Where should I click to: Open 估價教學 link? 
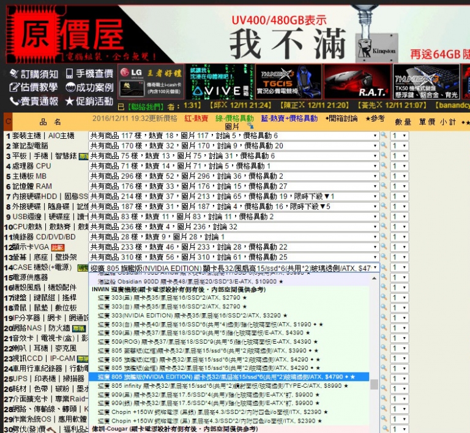coord(33,87)
